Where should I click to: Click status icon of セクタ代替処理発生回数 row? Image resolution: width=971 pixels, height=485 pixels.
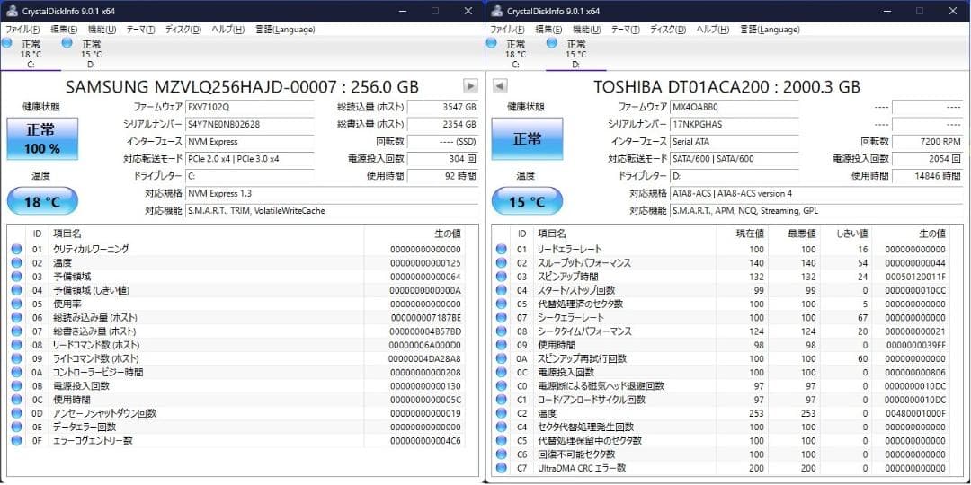tap(501, 427)
